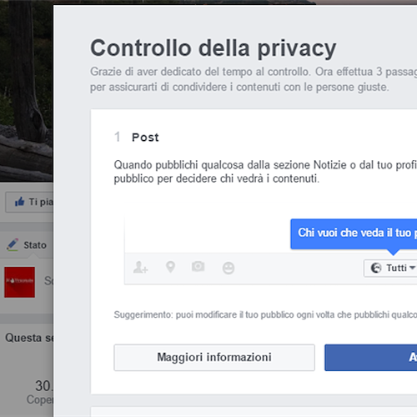The width and height of the screenshot is (417, 417).
Task: Click the smiley emoji icon
Action: pos(229,268)
